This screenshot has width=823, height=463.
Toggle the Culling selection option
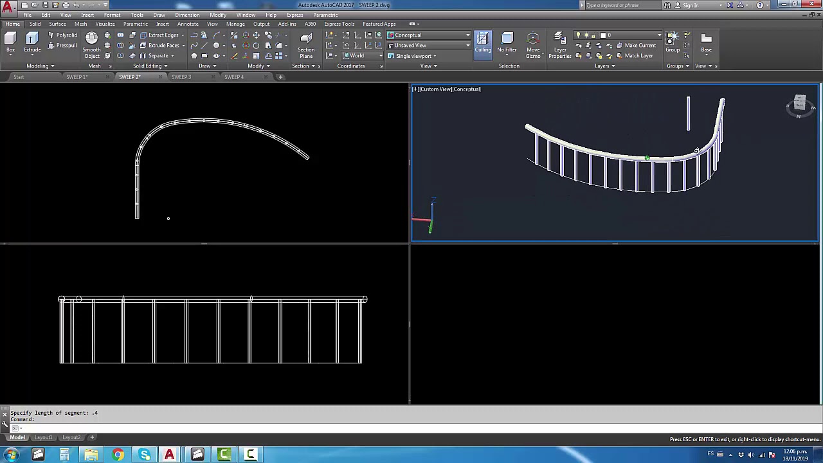pyautogui.click(x=483, y=44)
